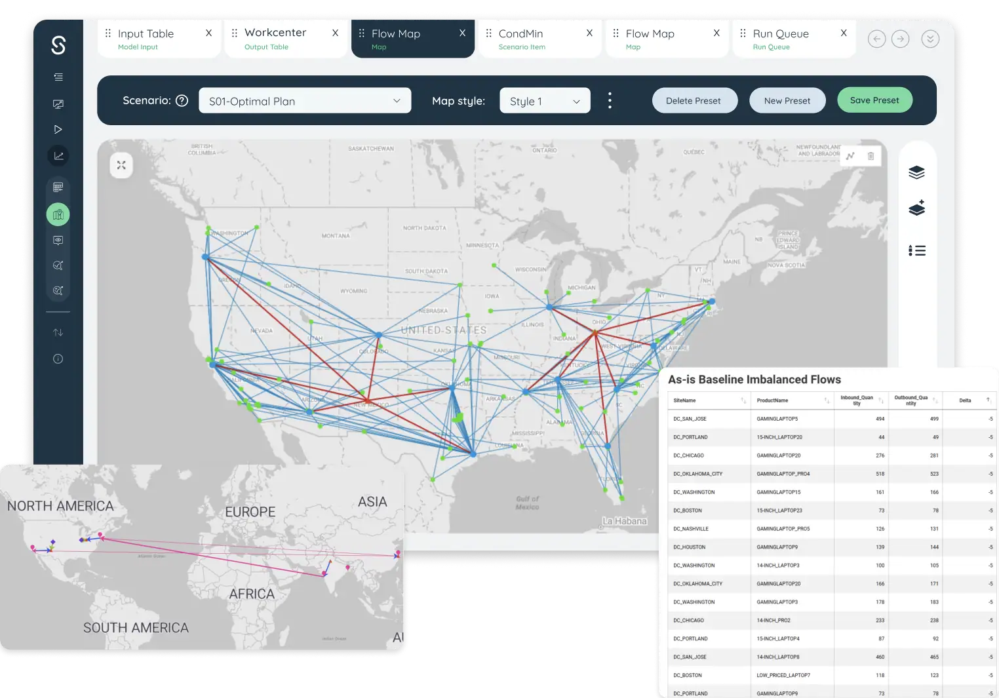Open the three-dot options menu
This screenshot has height=698, width=999.
tap(610, 100)
